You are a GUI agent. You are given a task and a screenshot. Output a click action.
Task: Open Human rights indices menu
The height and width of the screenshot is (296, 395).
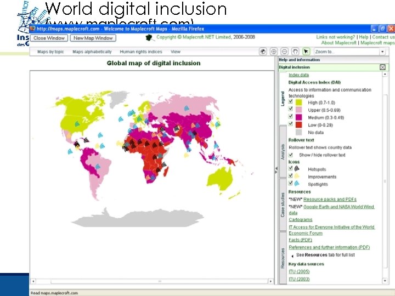pos(141,52)
